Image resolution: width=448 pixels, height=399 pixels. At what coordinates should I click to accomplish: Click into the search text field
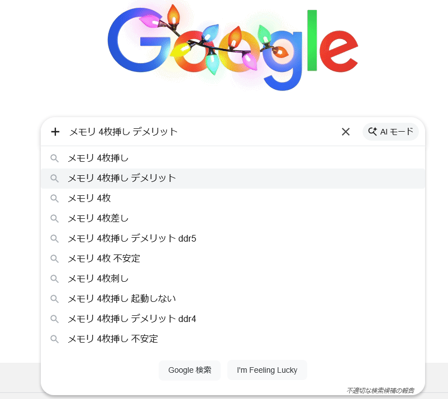tap(201, 132)
